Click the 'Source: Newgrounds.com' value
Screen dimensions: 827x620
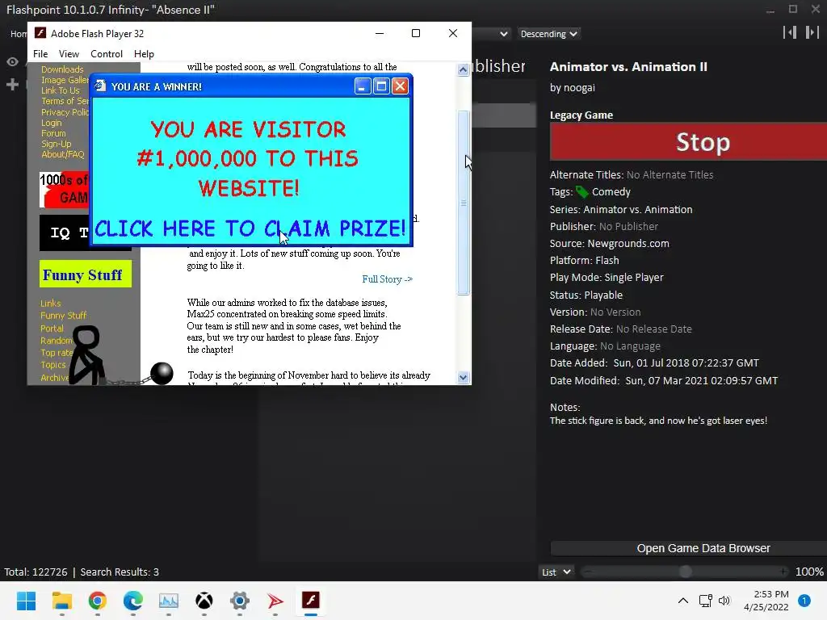tap(628, 243)
